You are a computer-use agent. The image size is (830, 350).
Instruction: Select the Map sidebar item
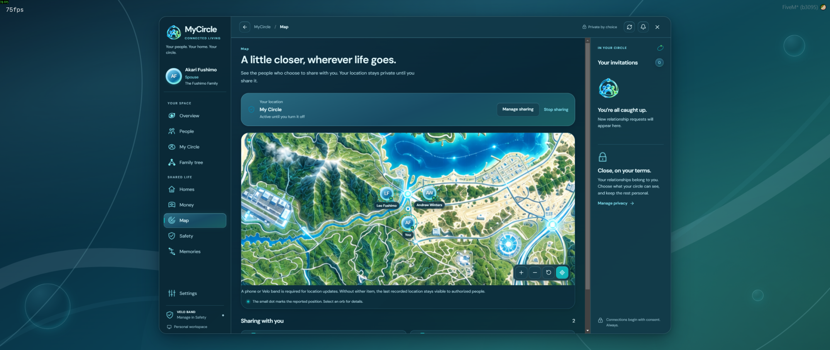click(x=195, y=221)
